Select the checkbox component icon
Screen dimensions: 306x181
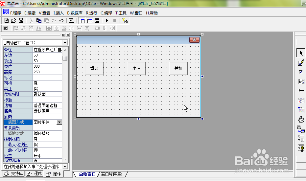pyautogui.click(x=301, y=72)
